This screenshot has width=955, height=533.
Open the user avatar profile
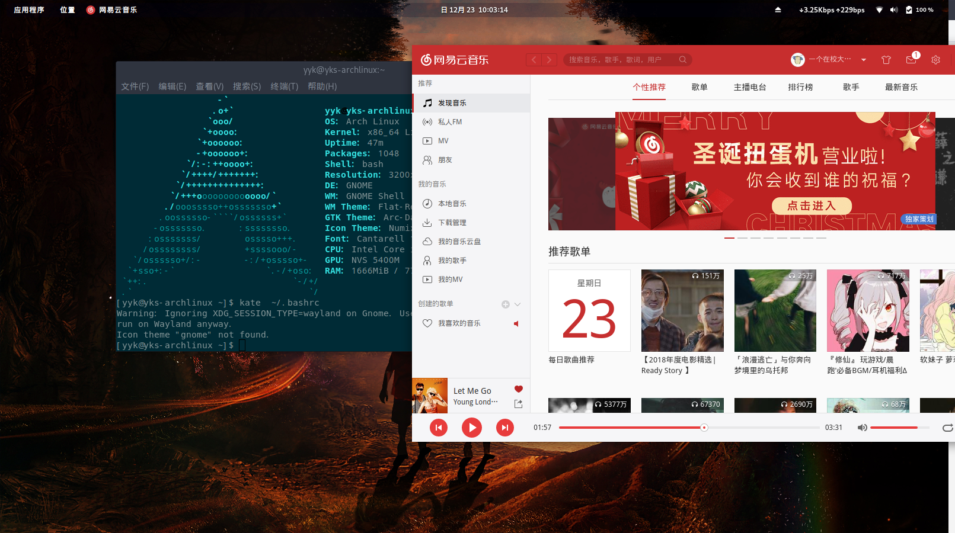click(798, 60)
